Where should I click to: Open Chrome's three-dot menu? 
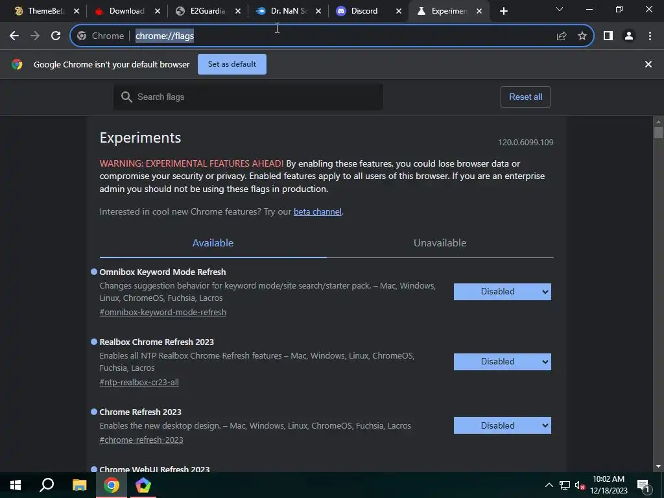tap(650, 36)
